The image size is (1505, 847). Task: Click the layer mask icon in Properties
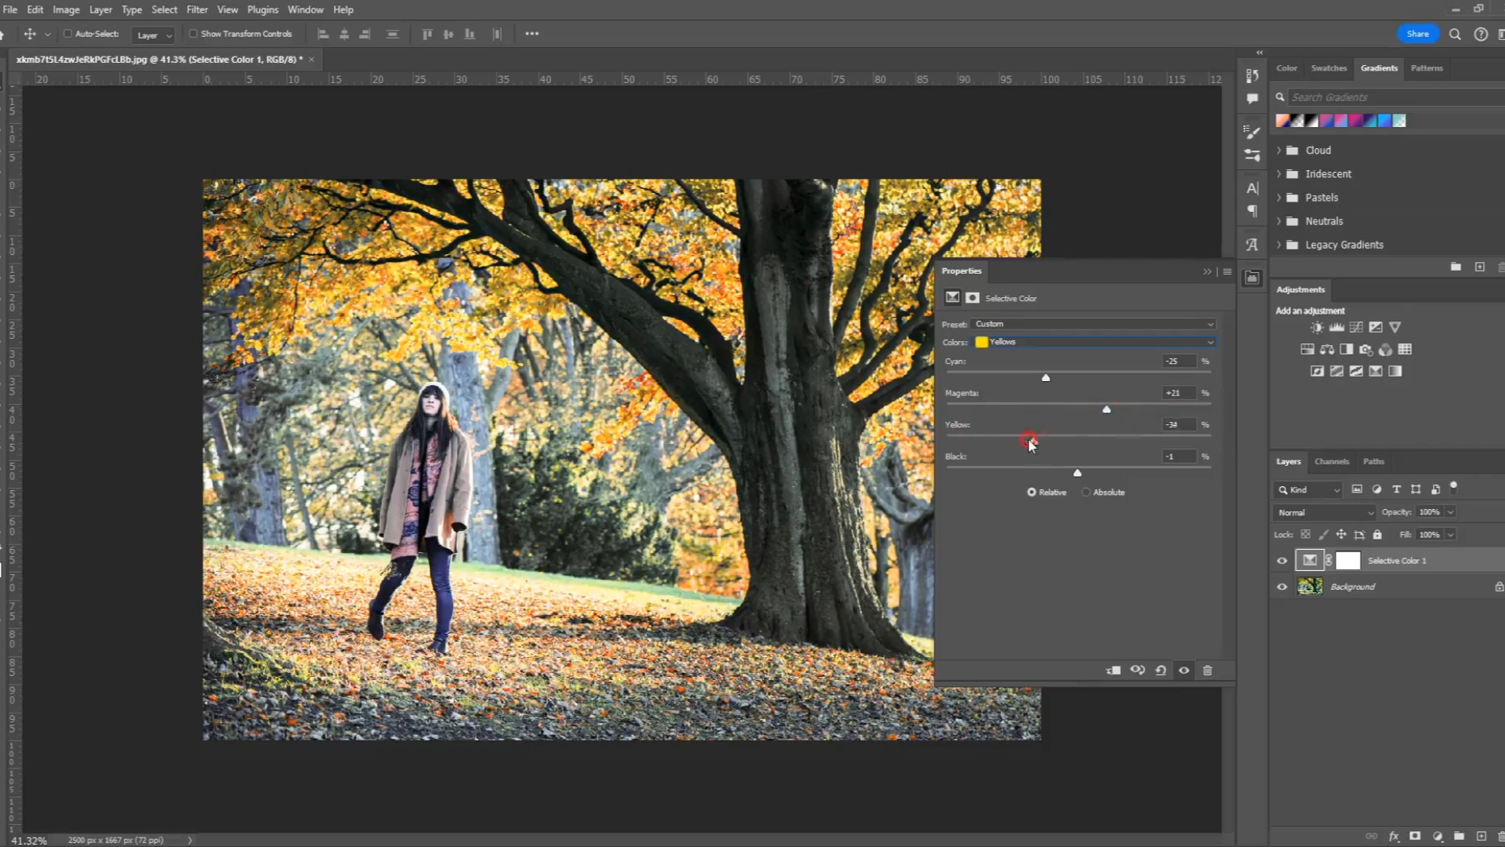coord(973,298)
